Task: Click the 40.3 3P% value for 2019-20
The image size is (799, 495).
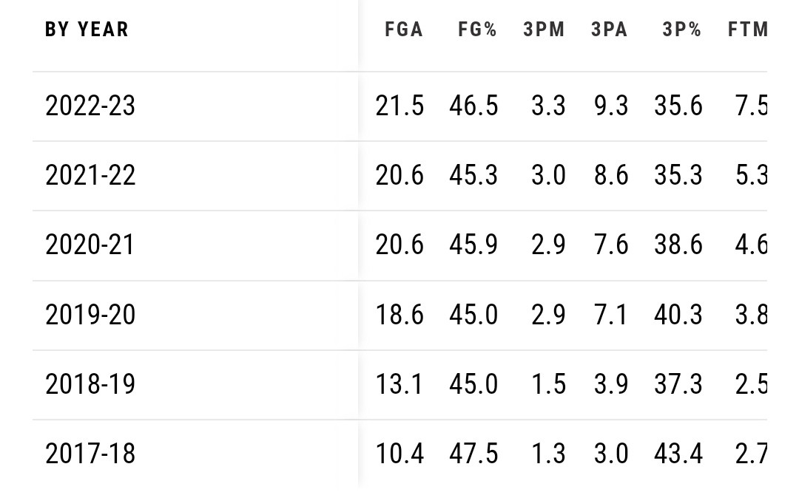Action: coord(678,314)
